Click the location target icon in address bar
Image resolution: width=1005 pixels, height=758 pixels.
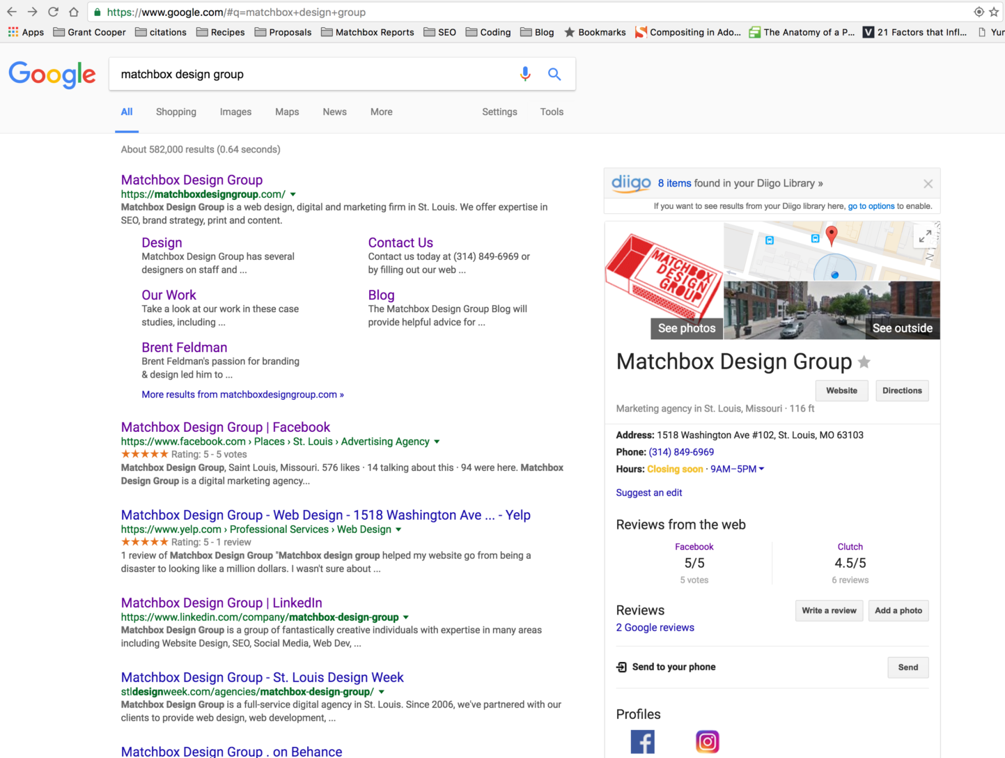979,12
